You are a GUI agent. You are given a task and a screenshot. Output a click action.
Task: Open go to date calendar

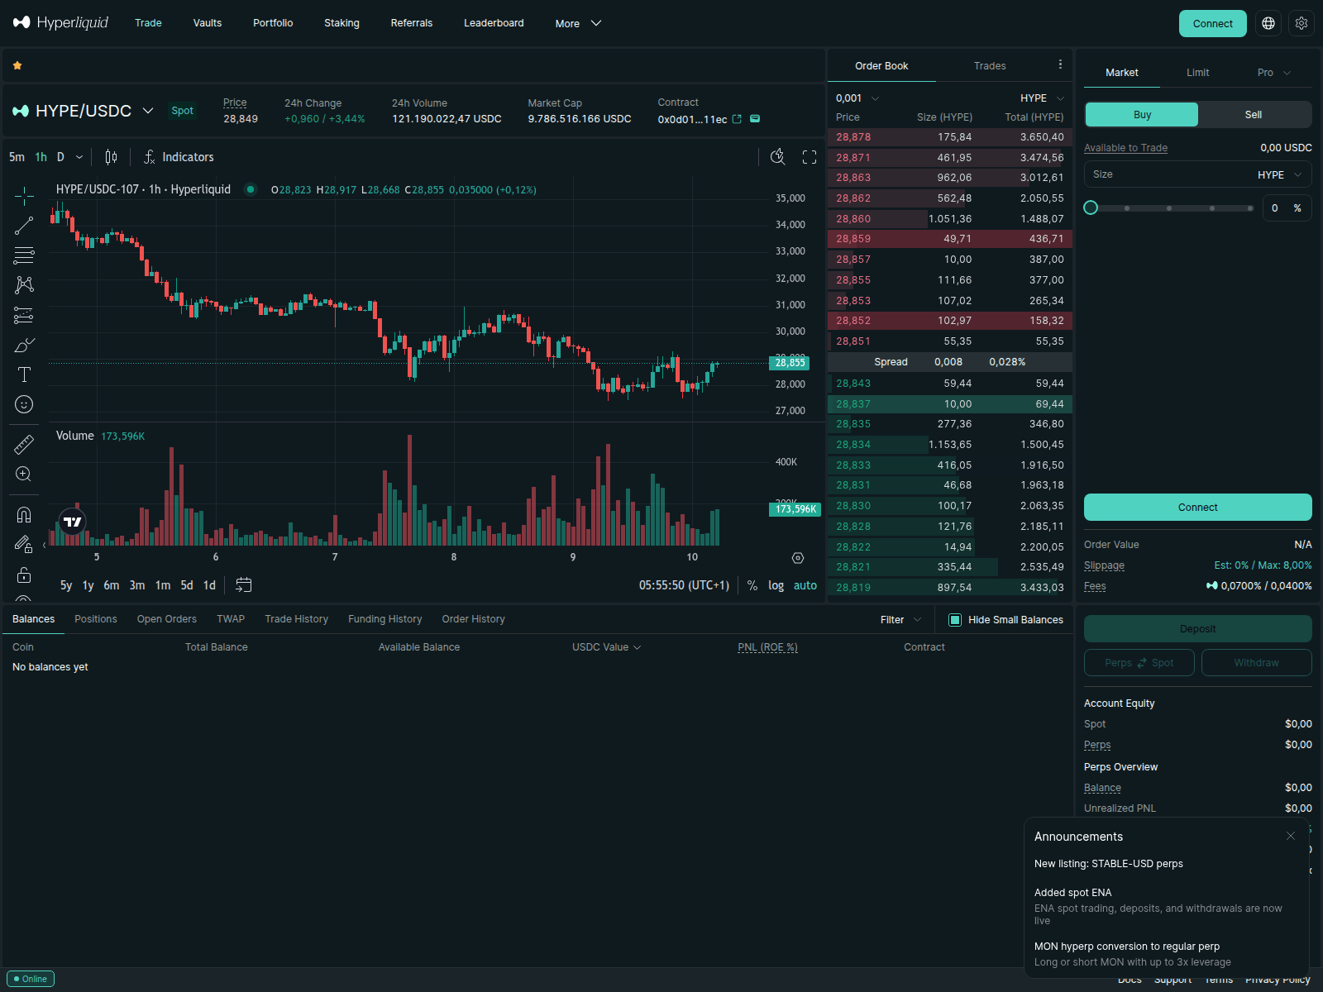pyautogui.click(x=243, y=585)
